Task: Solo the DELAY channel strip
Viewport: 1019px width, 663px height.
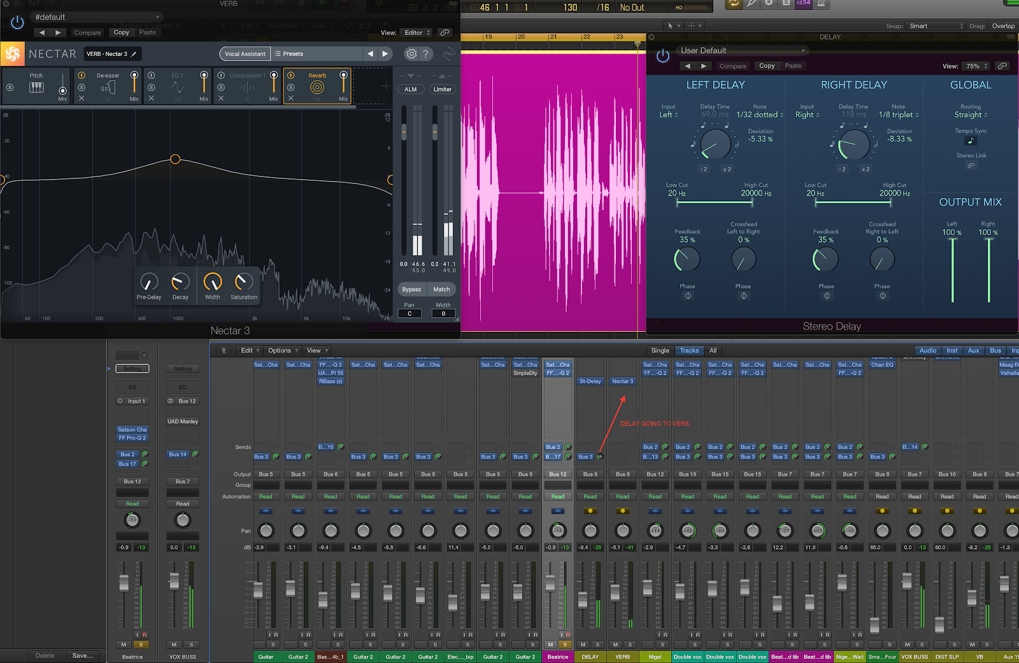Action: [x=597, y=645]
